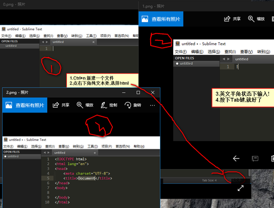Click the left tab-navigation arrow in 2.png Sublime

click(44, 153)
